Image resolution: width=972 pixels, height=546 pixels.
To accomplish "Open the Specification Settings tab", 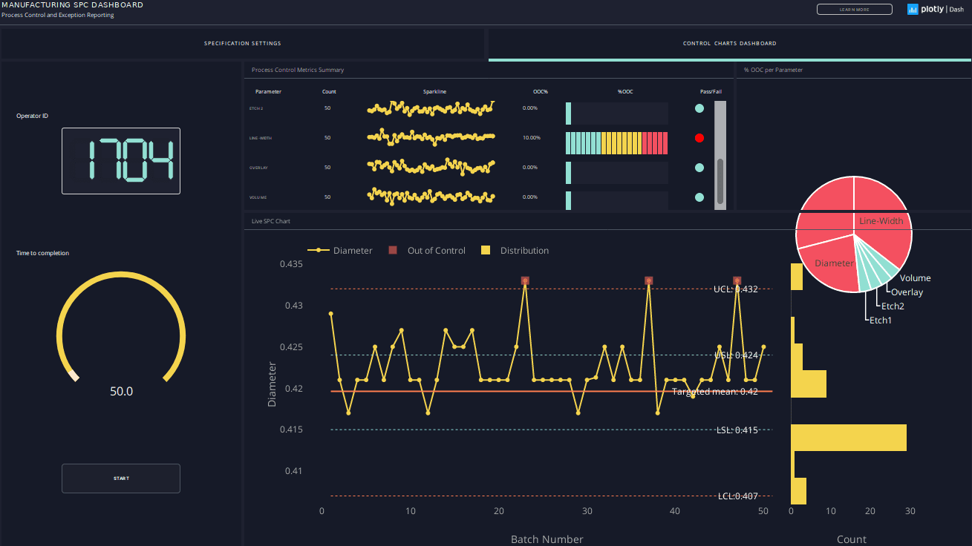I will click(243, 44).
